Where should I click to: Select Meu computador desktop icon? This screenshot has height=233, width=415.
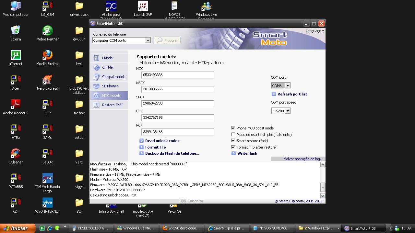pyautogui.click(x=16, y=9)
